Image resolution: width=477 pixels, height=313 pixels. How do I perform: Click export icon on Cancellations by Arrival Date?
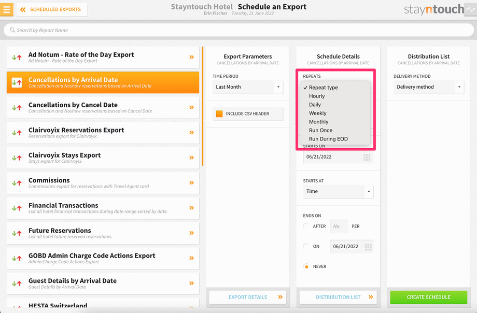coord(17,82)
